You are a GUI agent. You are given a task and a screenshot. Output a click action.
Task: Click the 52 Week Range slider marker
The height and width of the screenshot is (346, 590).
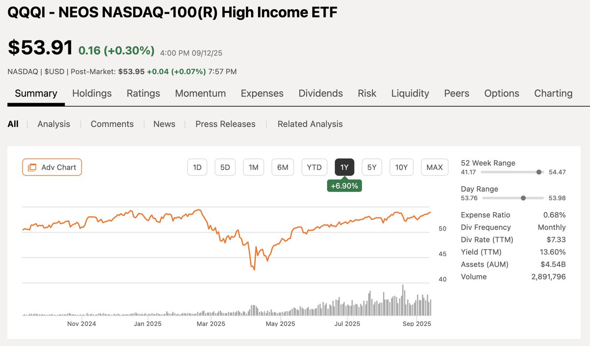click(539, 172)
